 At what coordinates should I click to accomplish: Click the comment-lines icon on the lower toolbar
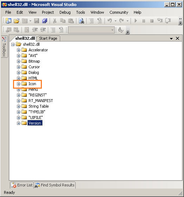pos(53,30)
